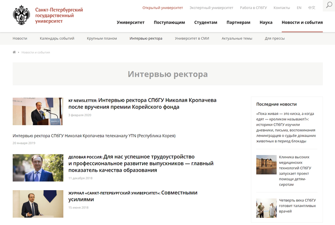
Task: Click the Совместными усилиями article image
Action: point(38,204)
